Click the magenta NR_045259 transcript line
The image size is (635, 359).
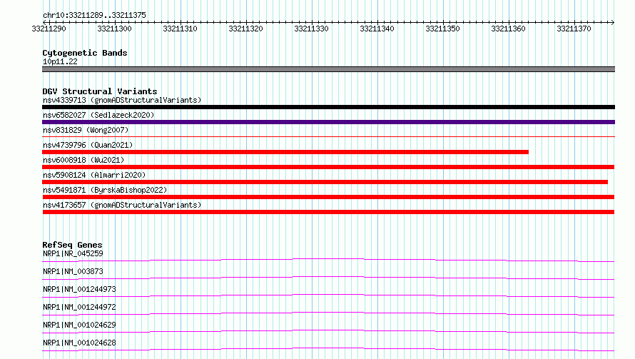(328, 260)
